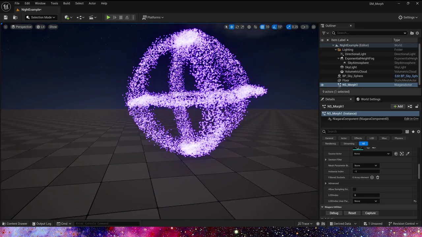This screenshot has height=237, width=422.
Task: Switch to the World Settings tab
Action: coord(368,99)
